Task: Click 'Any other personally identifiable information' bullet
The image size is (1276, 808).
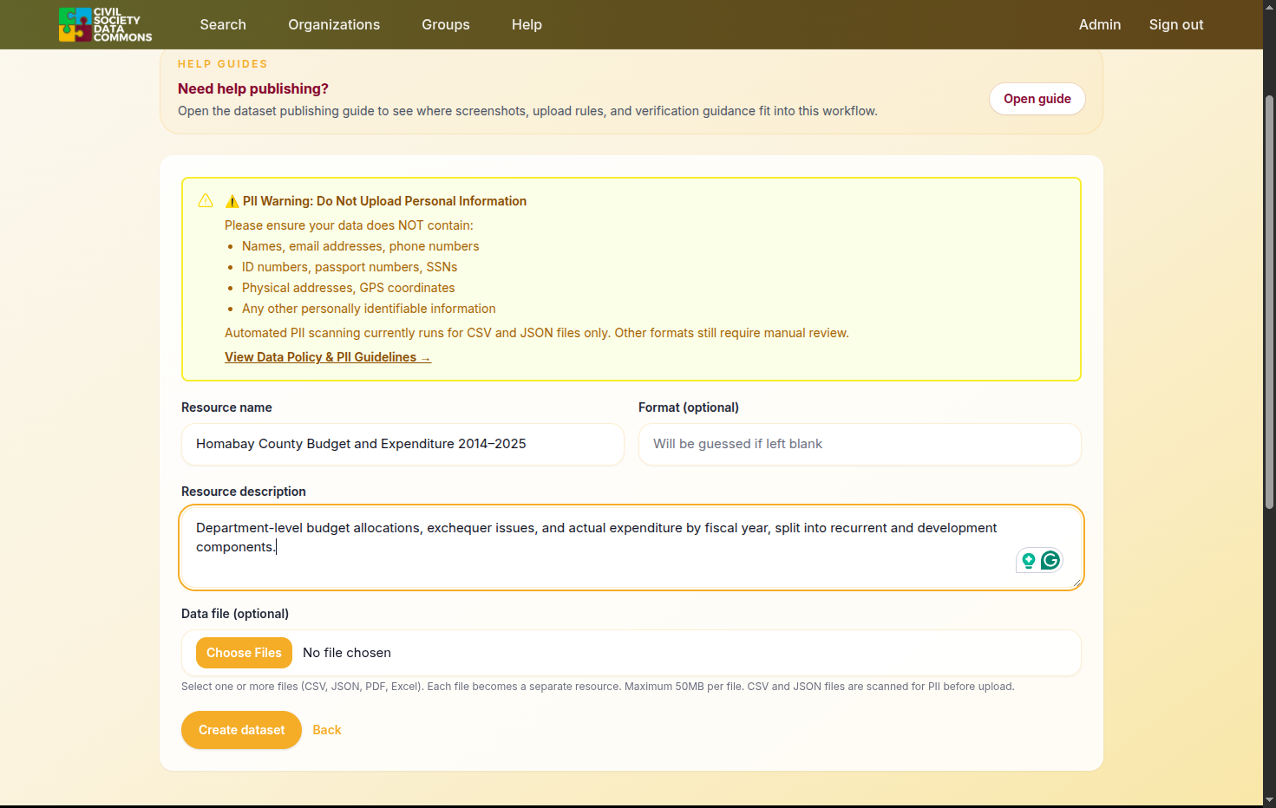Action: (369, 309)
